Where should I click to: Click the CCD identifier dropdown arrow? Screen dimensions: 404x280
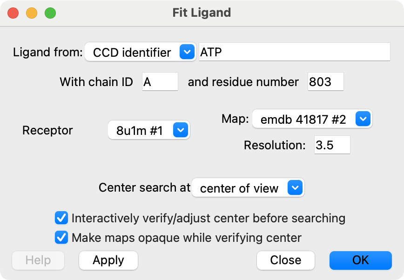(x=187, y=53)
